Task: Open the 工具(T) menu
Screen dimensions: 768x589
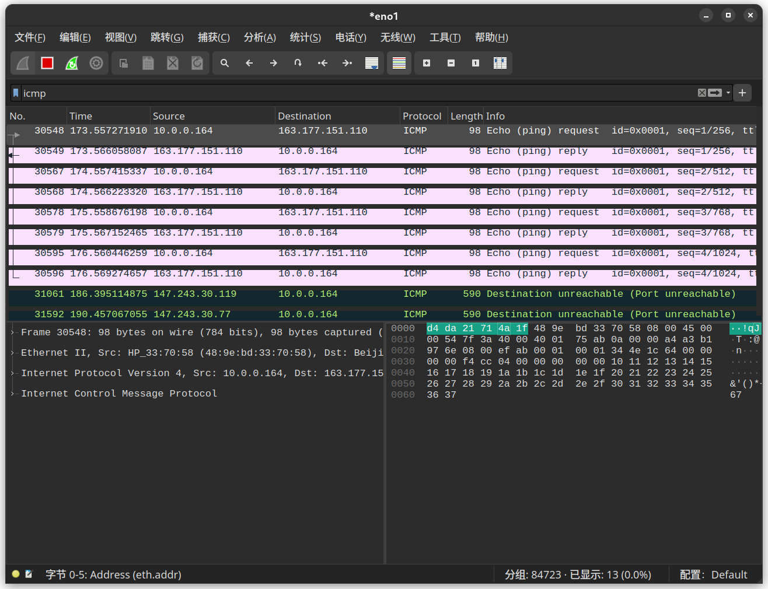Action: tap(445, 37)
